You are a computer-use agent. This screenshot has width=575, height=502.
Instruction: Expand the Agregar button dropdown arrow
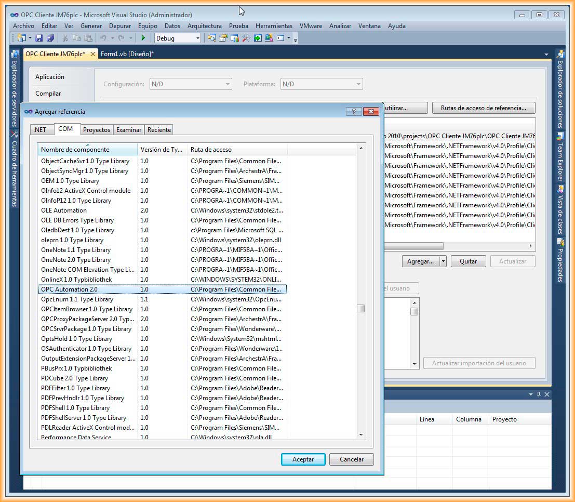tap(443, 261)
